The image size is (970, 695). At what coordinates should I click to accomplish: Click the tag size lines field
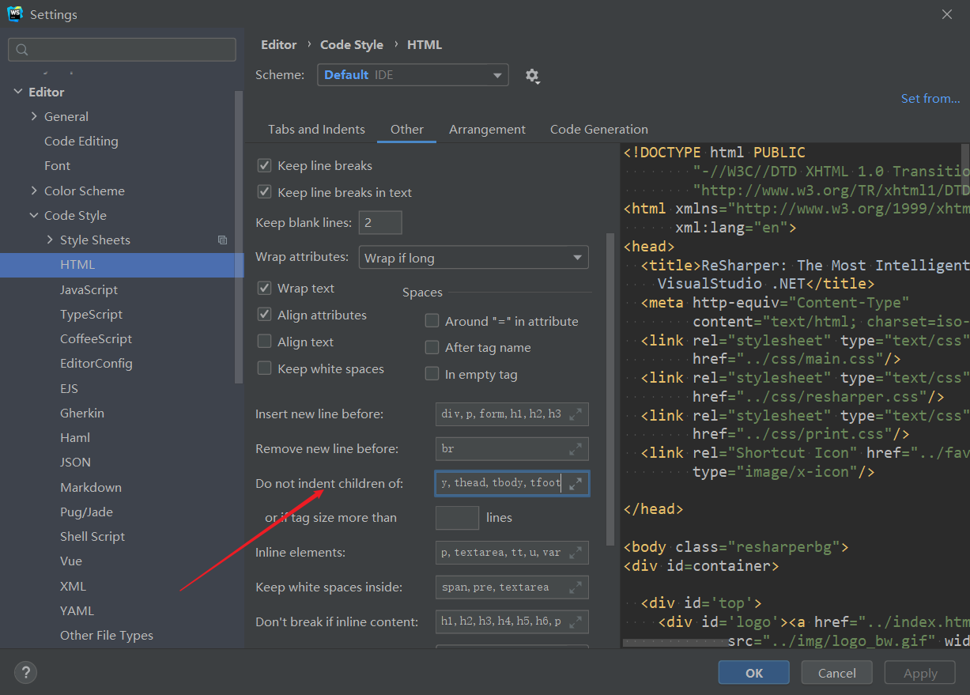(457, 518)
